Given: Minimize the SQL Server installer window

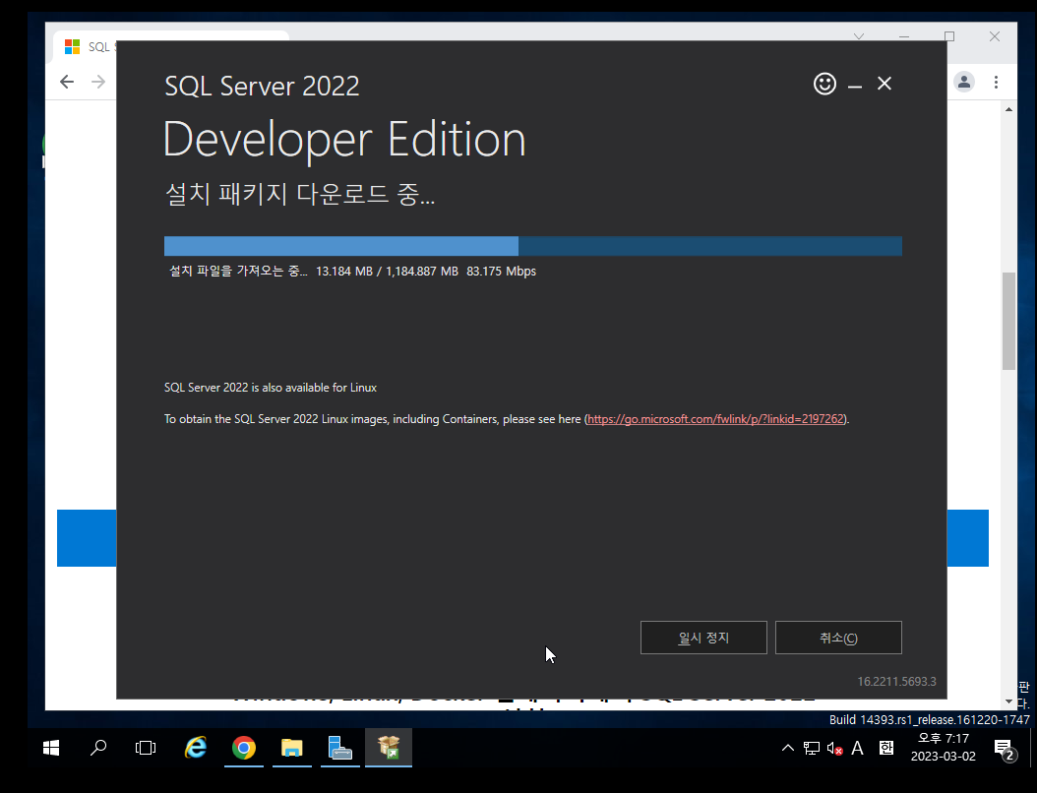Looking at the screenshot, I should coord(855,85).
